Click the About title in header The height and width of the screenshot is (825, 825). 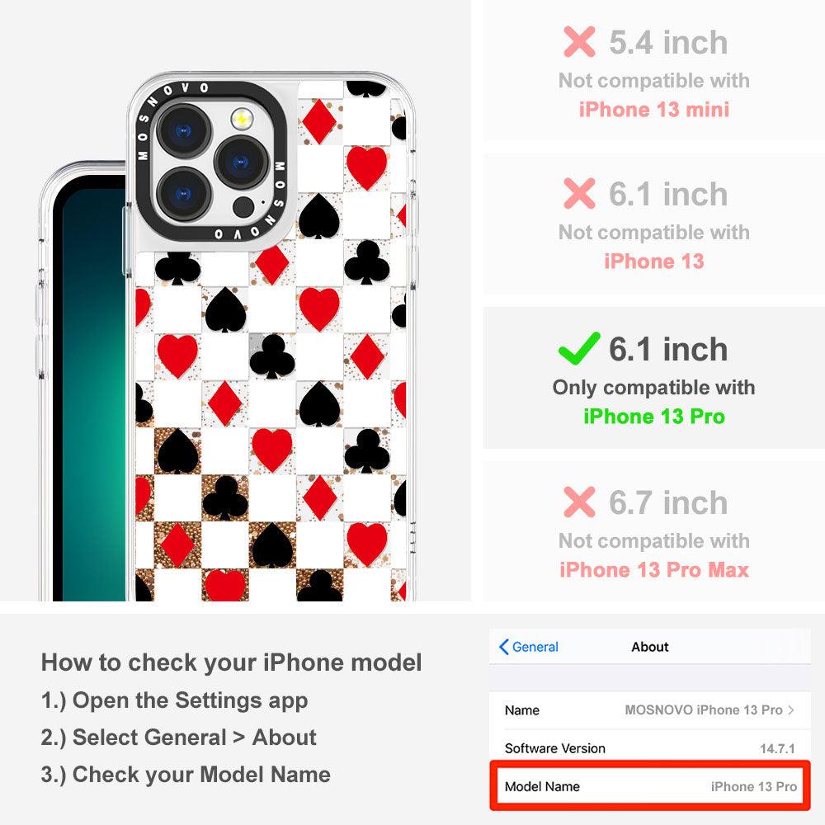click(650, 647)
